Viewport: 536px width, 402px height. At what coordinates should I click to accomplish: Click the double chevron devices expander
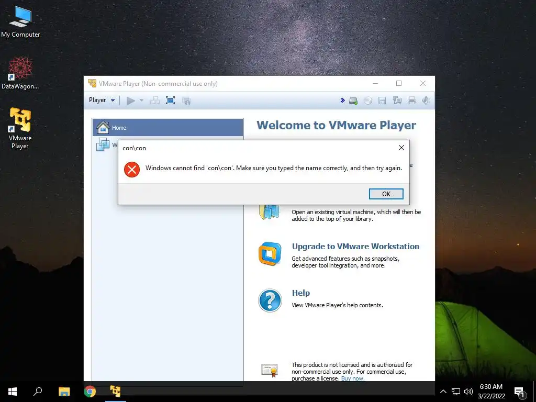(x=342, y=100)
